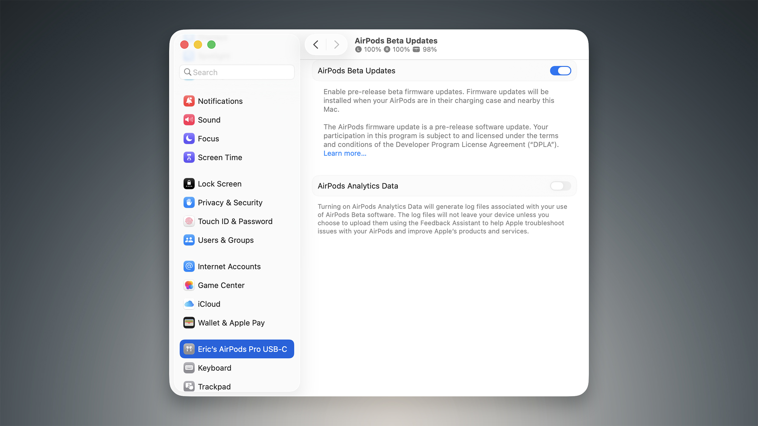Turn off AirPods Beta Updates switch
This screenshot has width=758, height=426.
coord(560,71)
